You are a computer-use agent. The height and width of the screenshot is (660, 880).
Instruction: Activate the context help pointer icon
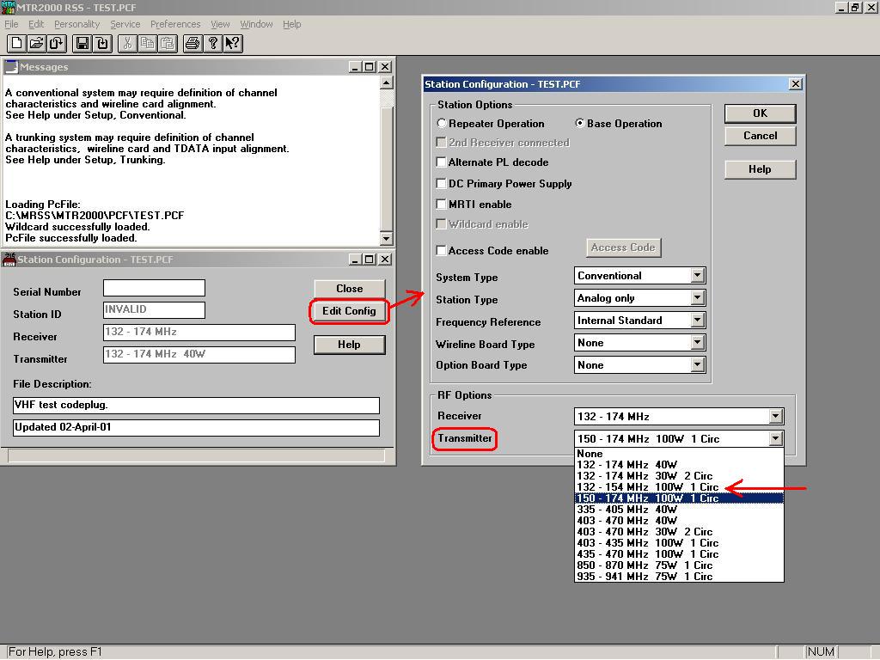(233, 43)
